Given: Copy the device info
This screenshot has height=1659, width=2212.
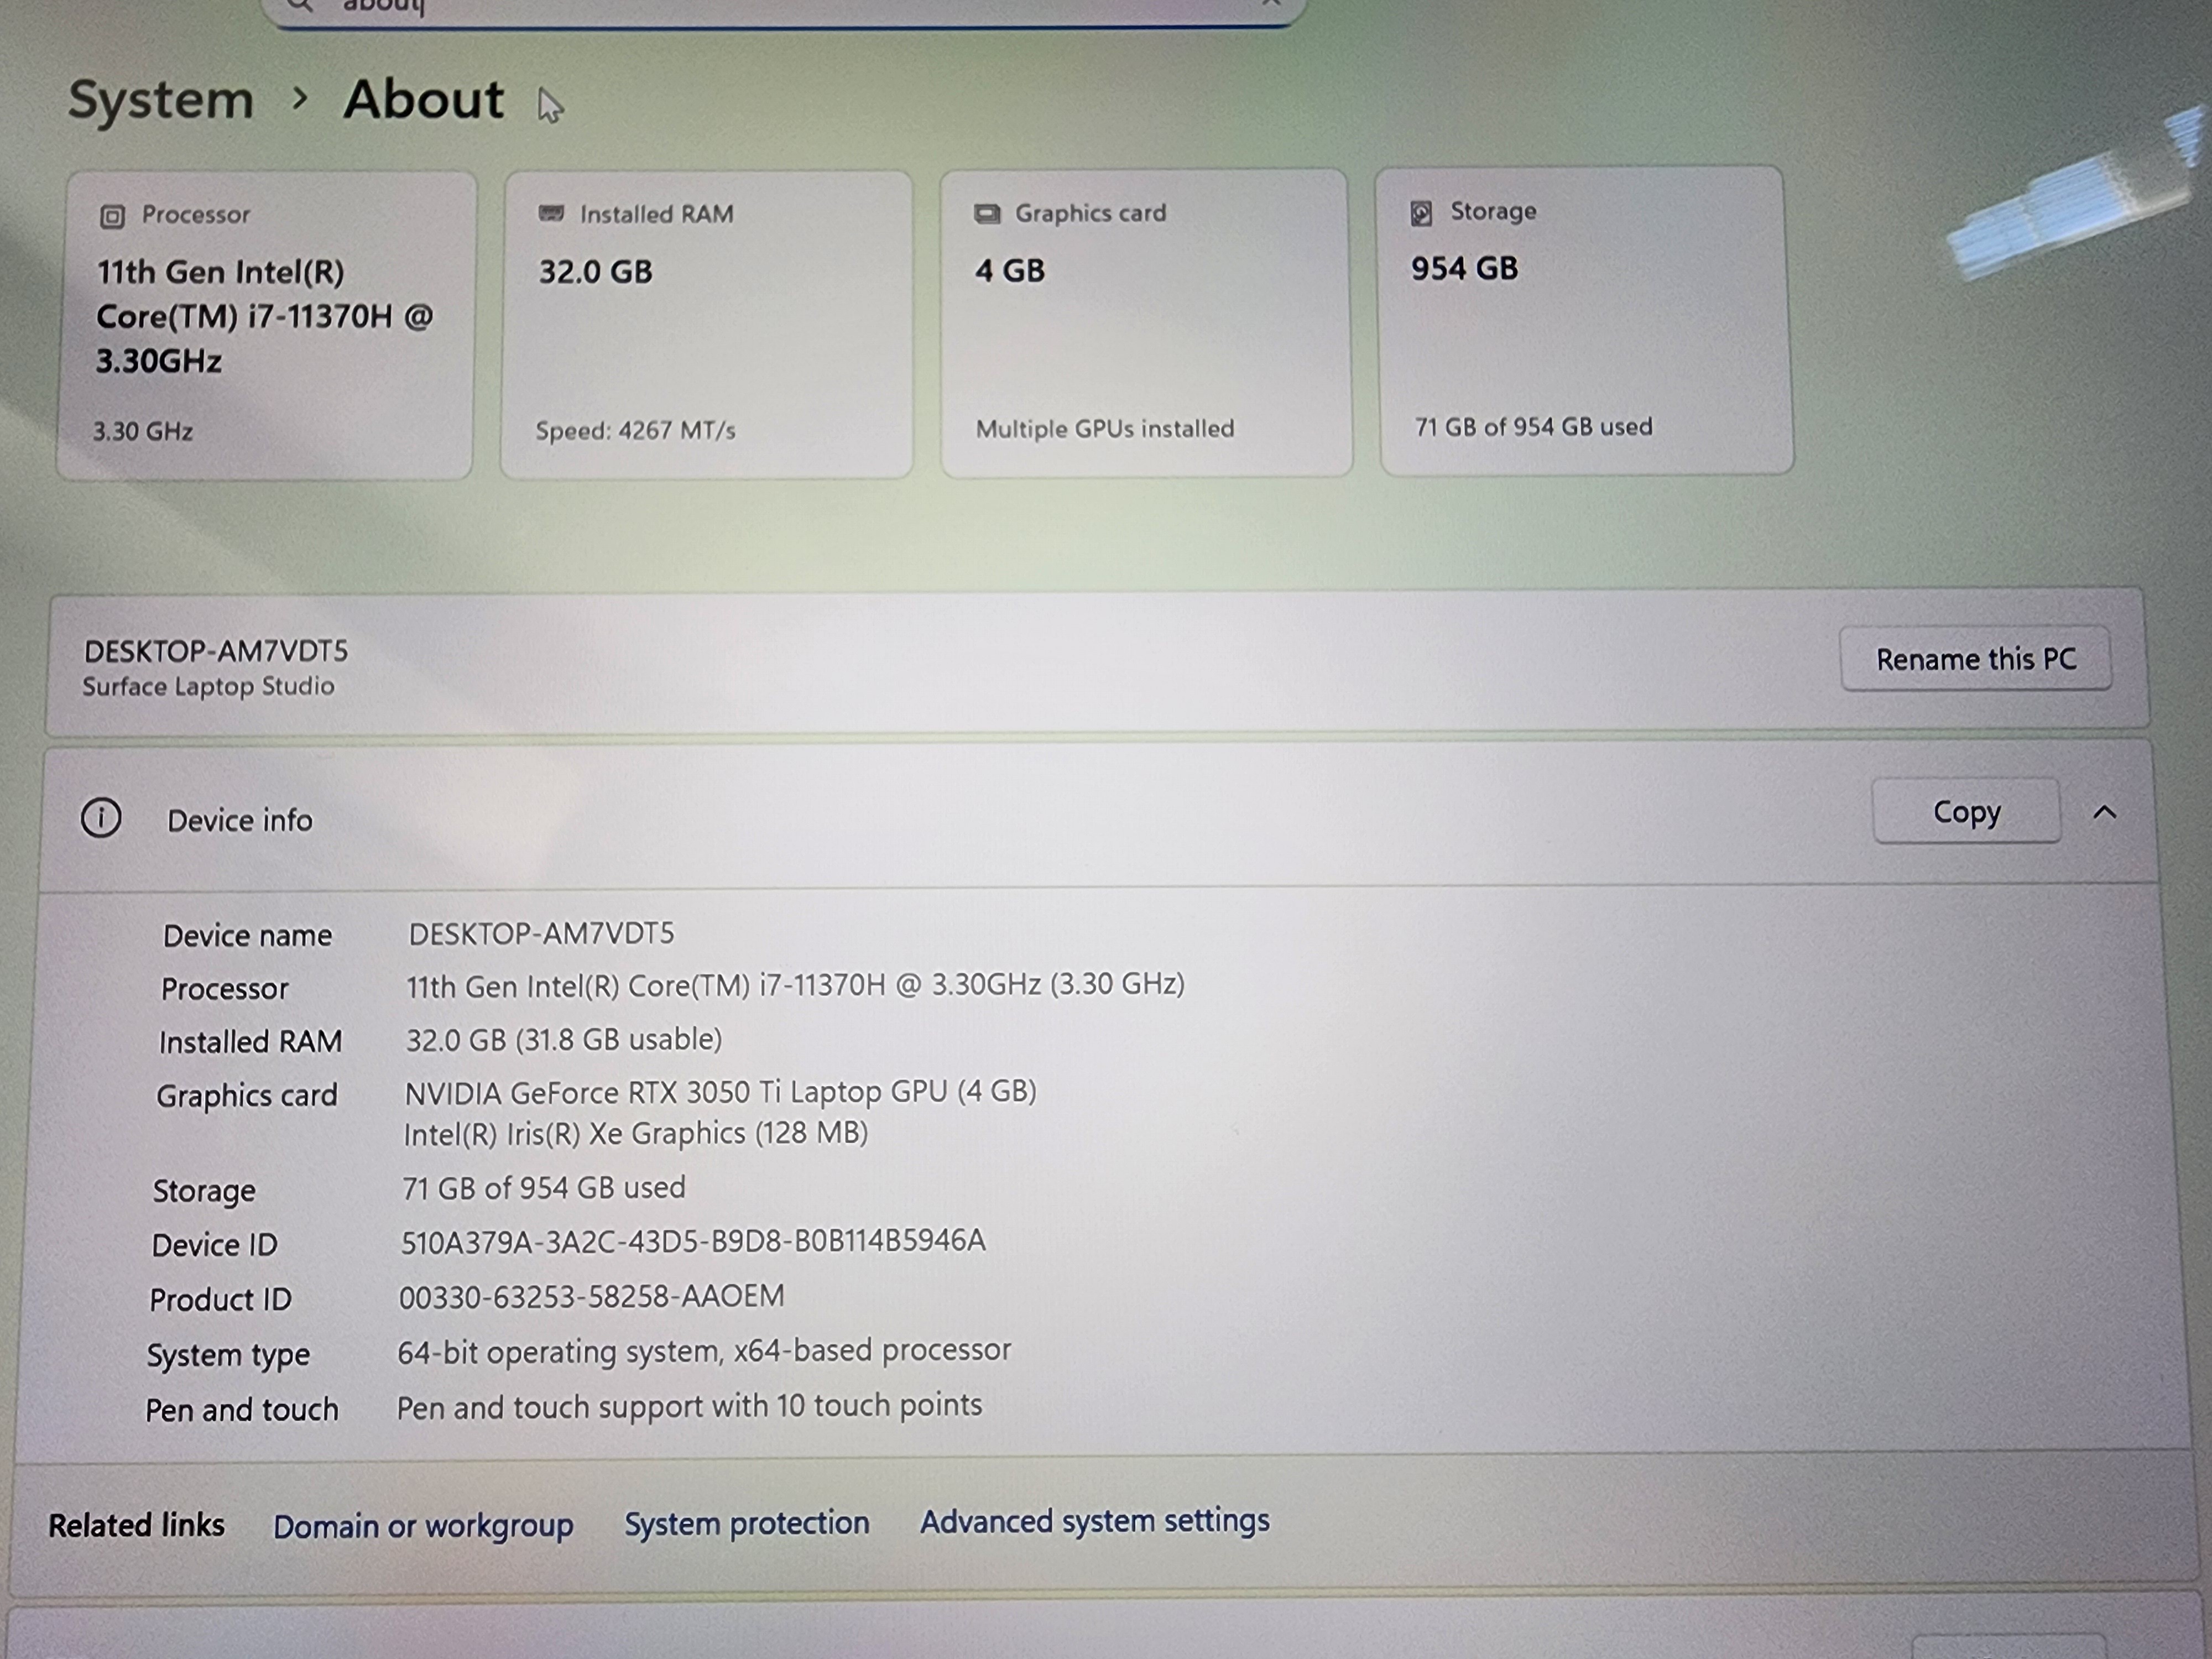Looking at the screenshot, I should 1966,811.
